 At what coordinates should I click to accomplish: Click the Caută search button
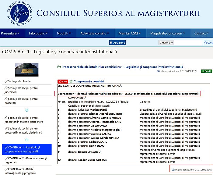208,43
